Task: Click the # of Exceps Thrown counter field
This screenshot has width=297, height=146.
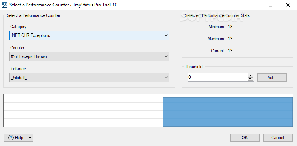Action: tap(86, 56)
